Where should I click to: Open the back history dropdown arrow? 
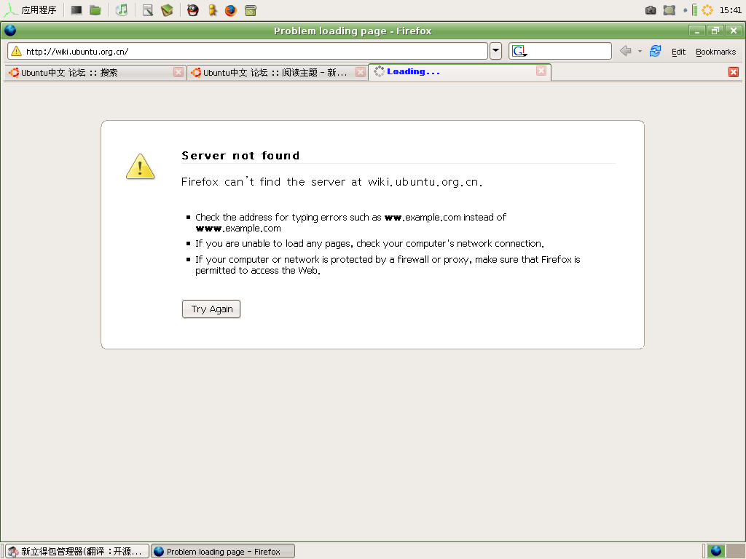point(640,52)
